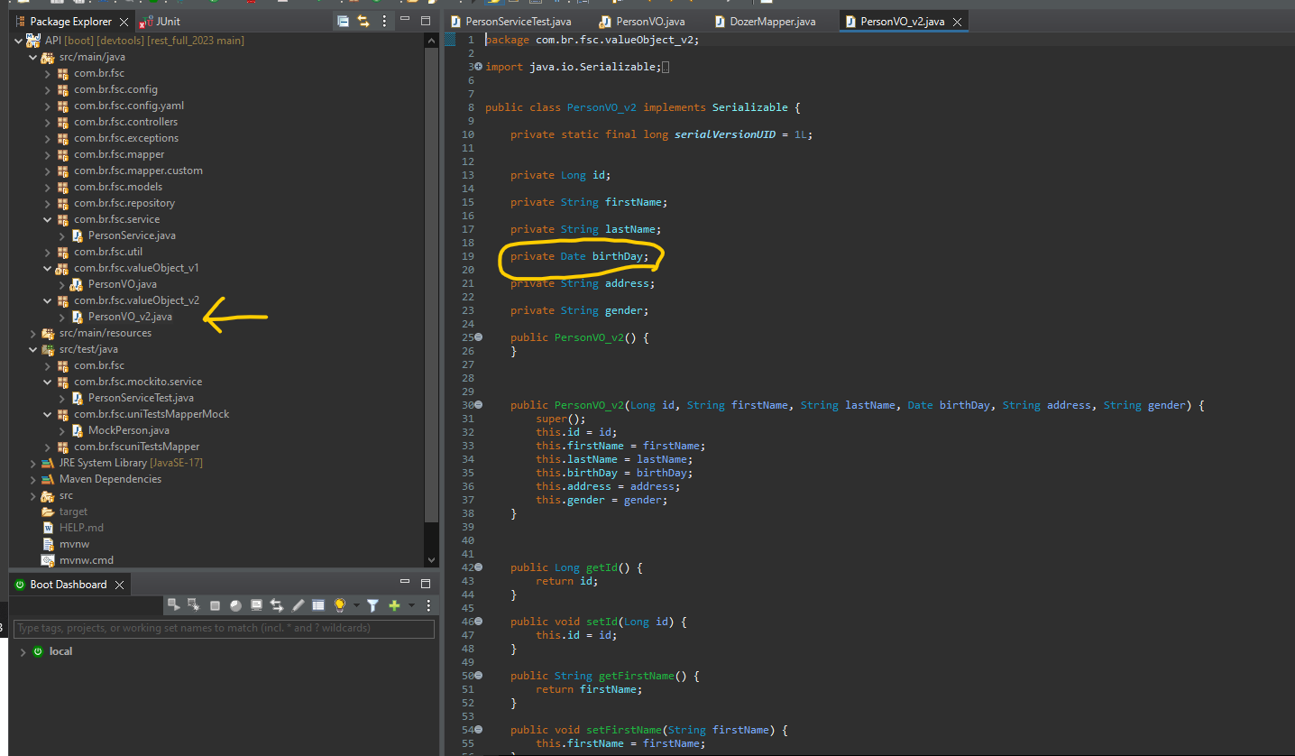Open console icon in Boot Dashboard toolbar
The height and width of the screenshot is (756, 1295).
256,605
